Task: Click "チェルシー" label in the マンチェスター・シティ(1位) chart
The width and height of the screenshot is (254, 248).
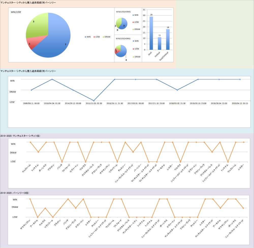Action: point(122,168)
